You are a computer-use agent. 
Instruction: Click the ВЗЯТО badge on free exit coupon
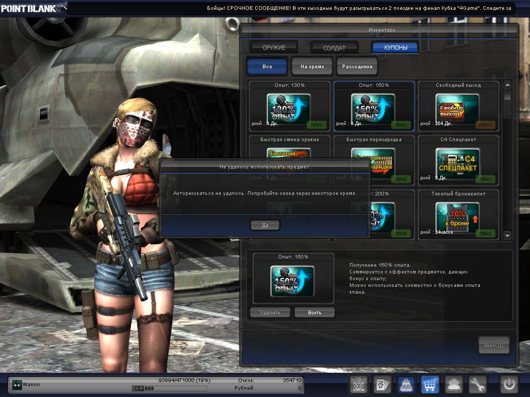tap(485, 125)
